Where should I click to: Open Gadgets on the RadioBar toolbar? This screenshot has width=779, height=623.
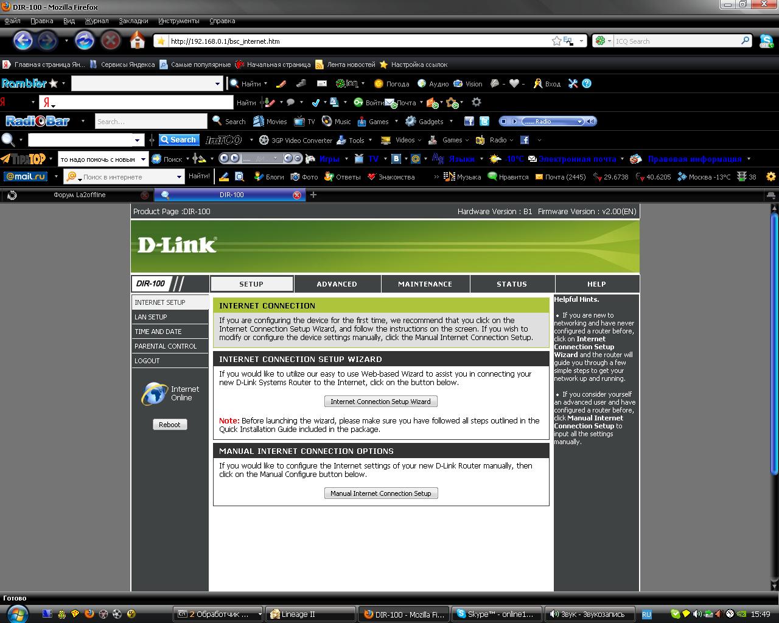click(425, 122)
